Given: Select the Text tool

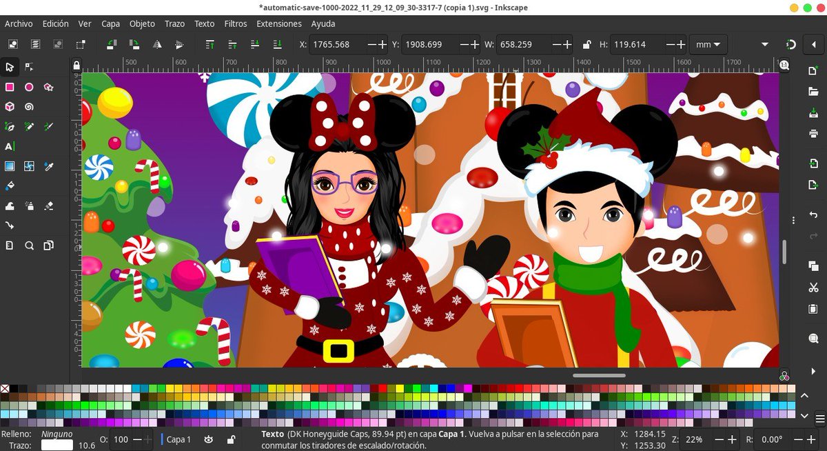Looking at the screenshot, I should 10,146.
